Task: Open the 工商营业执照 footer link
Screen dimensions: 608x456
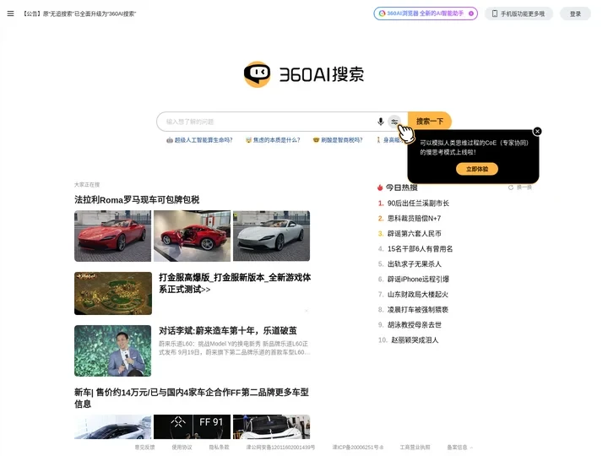Action: 415,447
